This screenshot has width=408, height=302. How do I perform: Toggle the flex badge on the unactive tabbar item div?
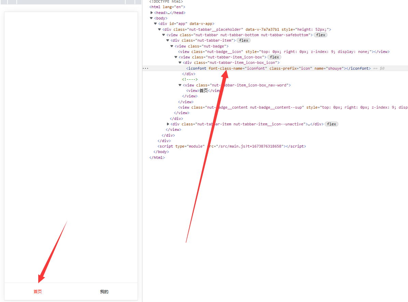(x=331, y=124)
